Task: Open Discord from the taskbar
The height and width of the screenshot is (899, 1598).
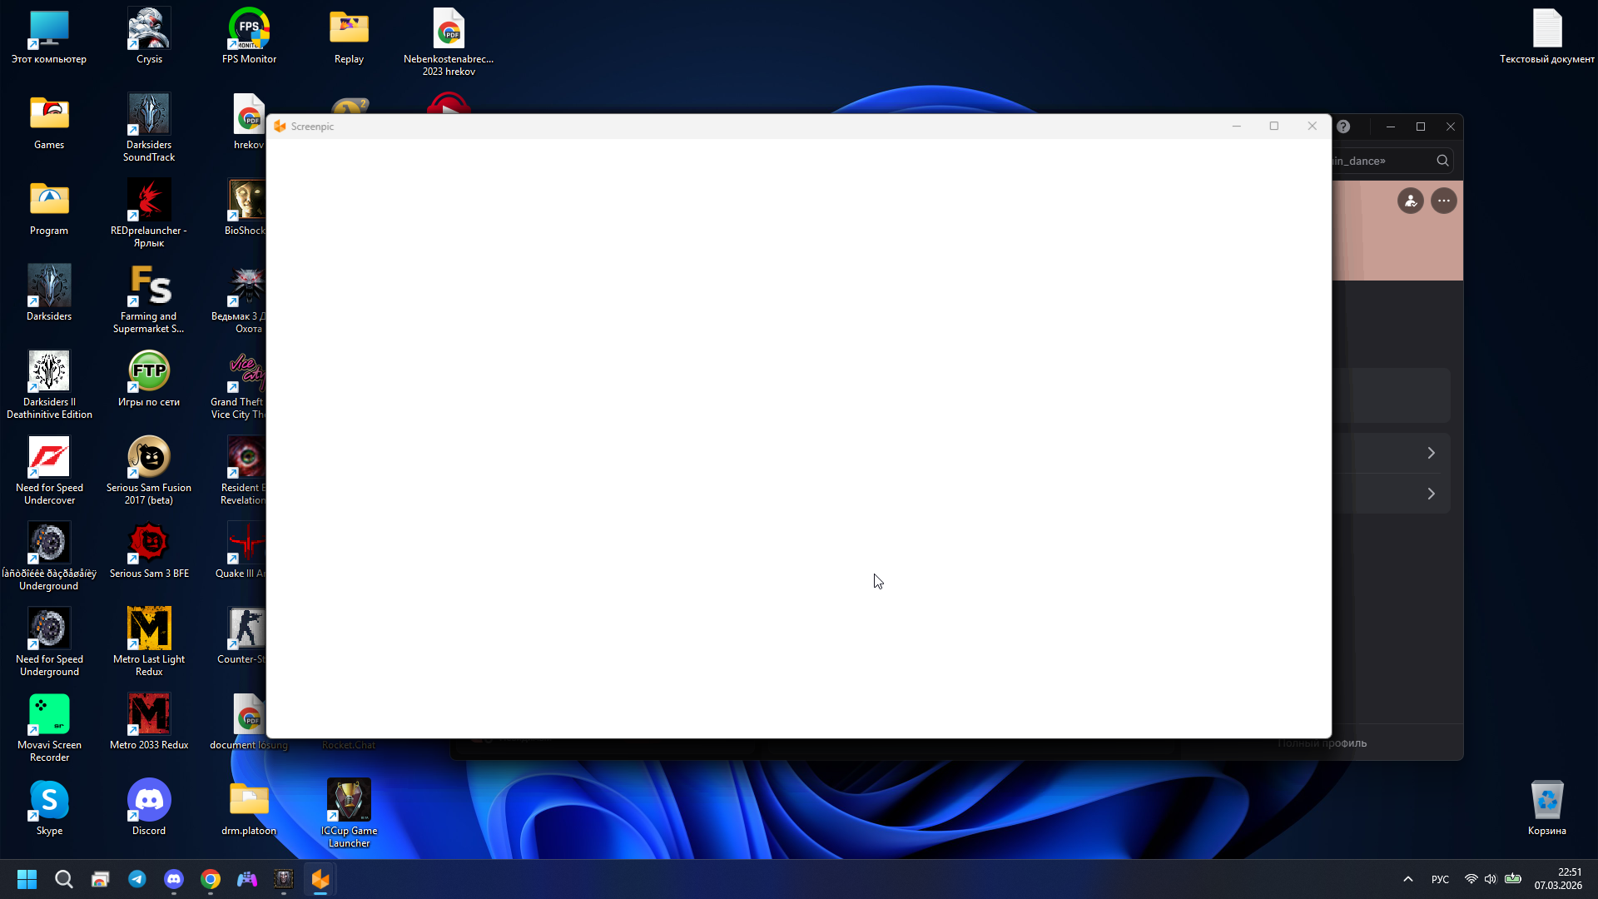Action: tap(174, 879)
